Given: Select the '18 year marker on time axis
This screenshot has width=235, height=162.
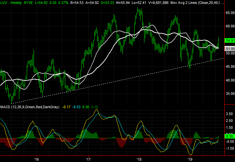Looking at the screenshot, I should coord(139,159).
